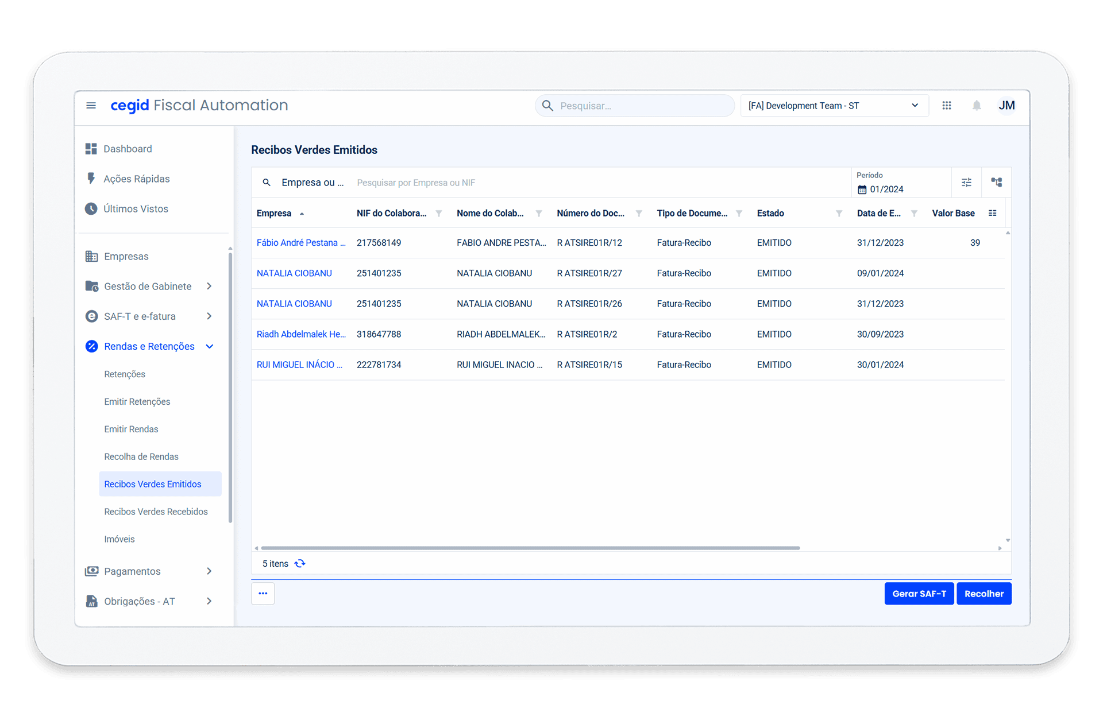Open Recibos Verdes Recebidos page
Image resolution: width=1103 pixels, height=728 pixels.
pos(156,512)
